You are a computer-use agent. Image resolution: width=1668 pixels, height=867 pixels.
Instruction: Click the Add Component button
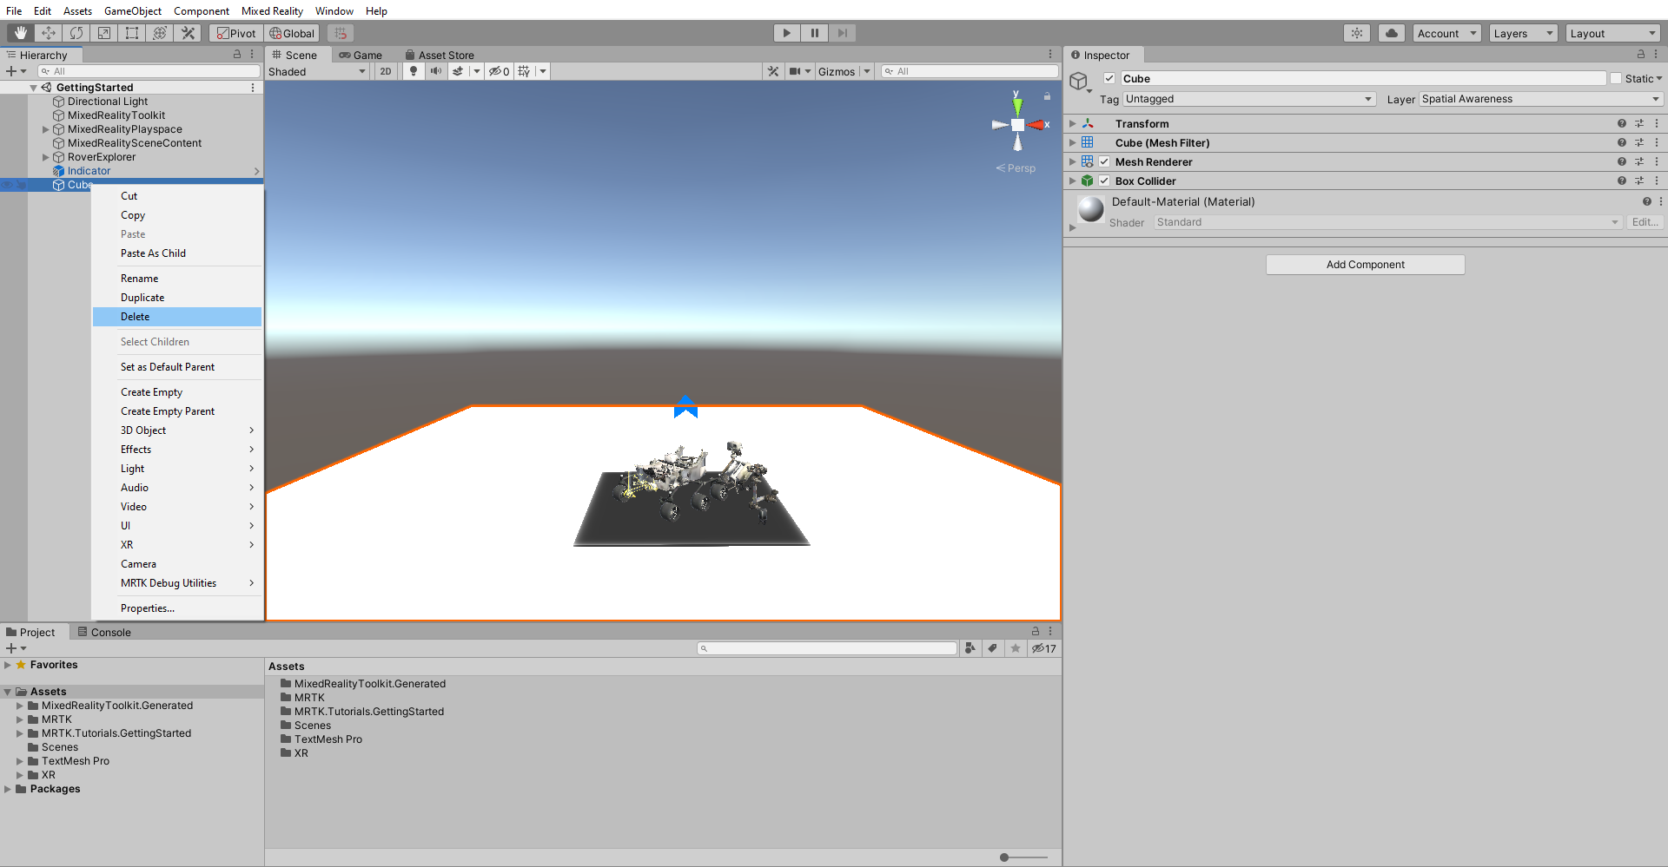click(1364, 264)
